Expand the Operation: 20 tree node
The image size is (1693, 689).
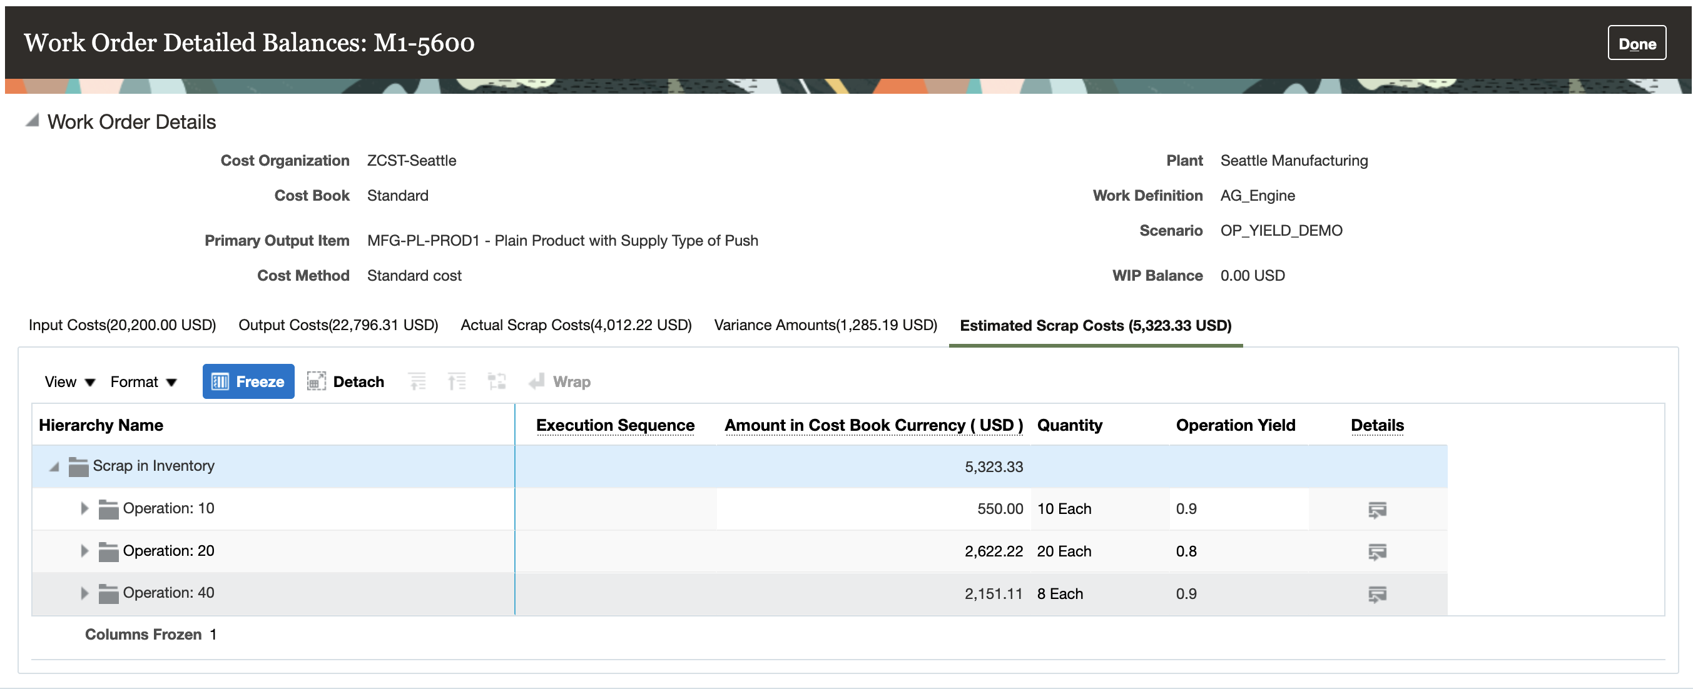click(84, 551)
